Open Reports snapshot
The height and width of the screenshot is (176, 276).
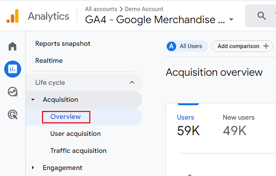(x=63, y=44)
